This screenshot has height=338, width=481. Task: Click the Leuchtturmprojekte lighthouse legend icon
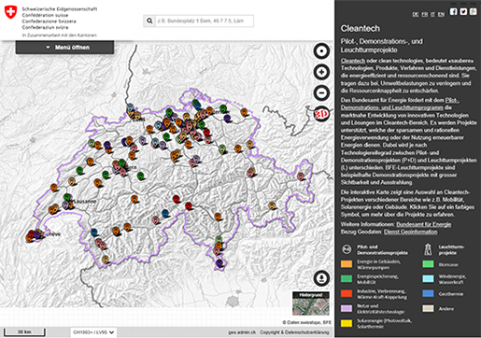click(429, 249)
